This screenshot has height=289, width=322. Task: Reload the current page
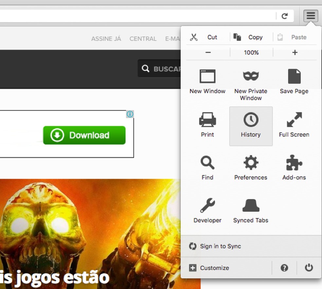coord(284,15)
